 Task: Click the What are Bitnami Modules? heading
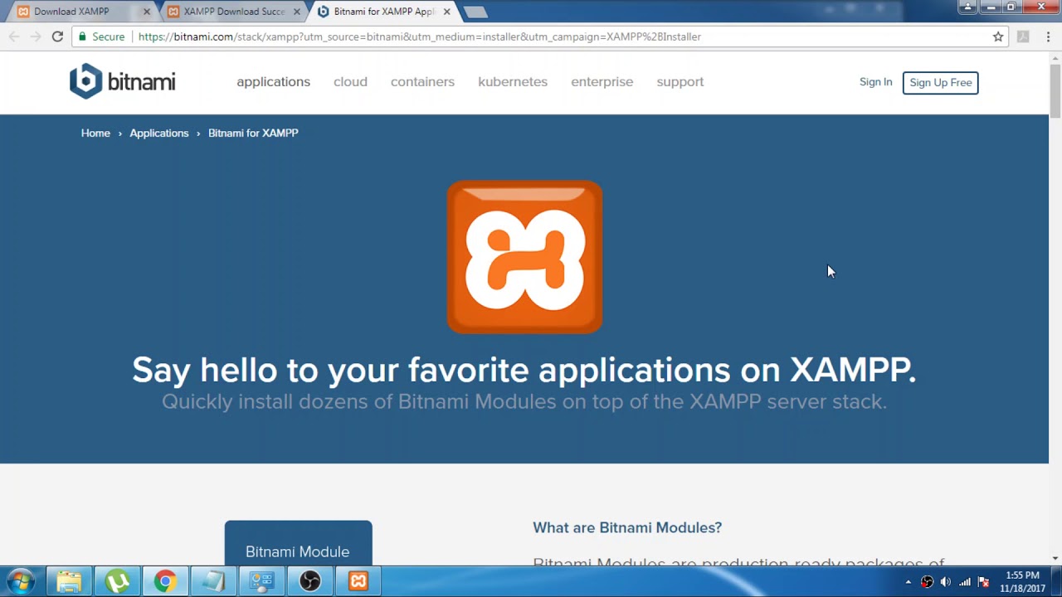[x=627, y=527]
